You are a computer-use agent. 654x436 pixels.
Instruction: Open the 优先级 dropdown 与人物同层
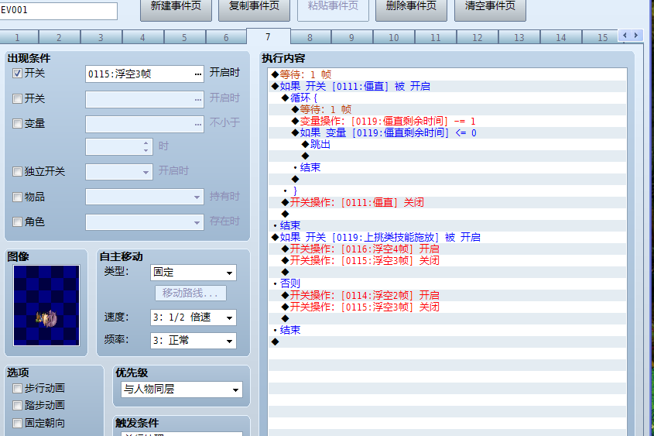[181, 390]
